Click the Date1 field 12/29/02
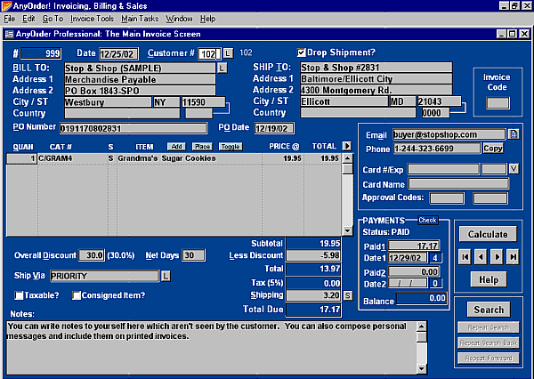This screenshot has width=534, height=379. [x=408, y=257]
